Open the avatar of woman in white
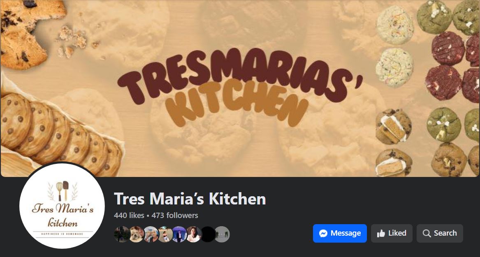 pos(194,234)
